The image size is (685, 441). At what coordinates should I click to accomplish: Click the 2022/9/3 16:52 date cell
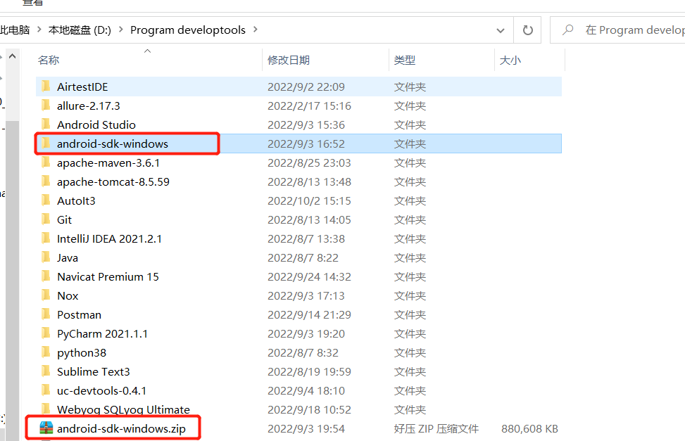(x=306, y=143)
